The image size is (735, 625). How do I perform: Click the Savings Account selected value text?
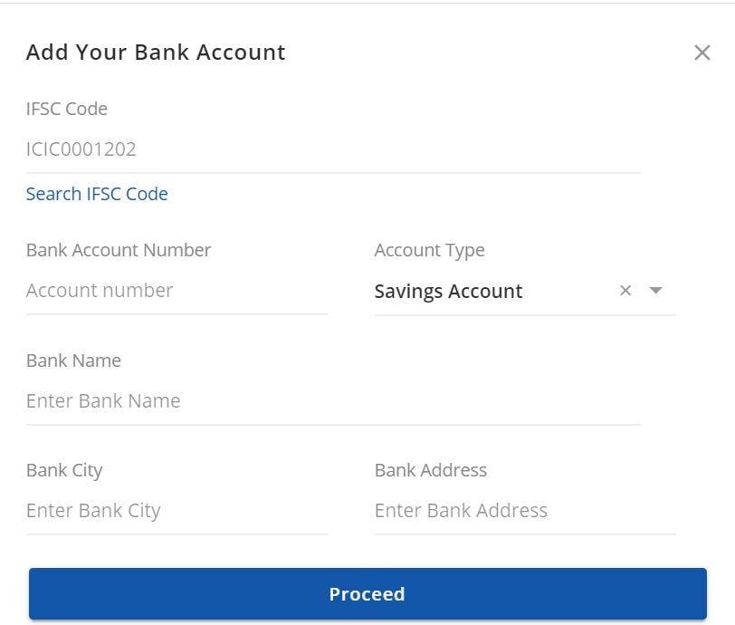click(x=448, y=292)
